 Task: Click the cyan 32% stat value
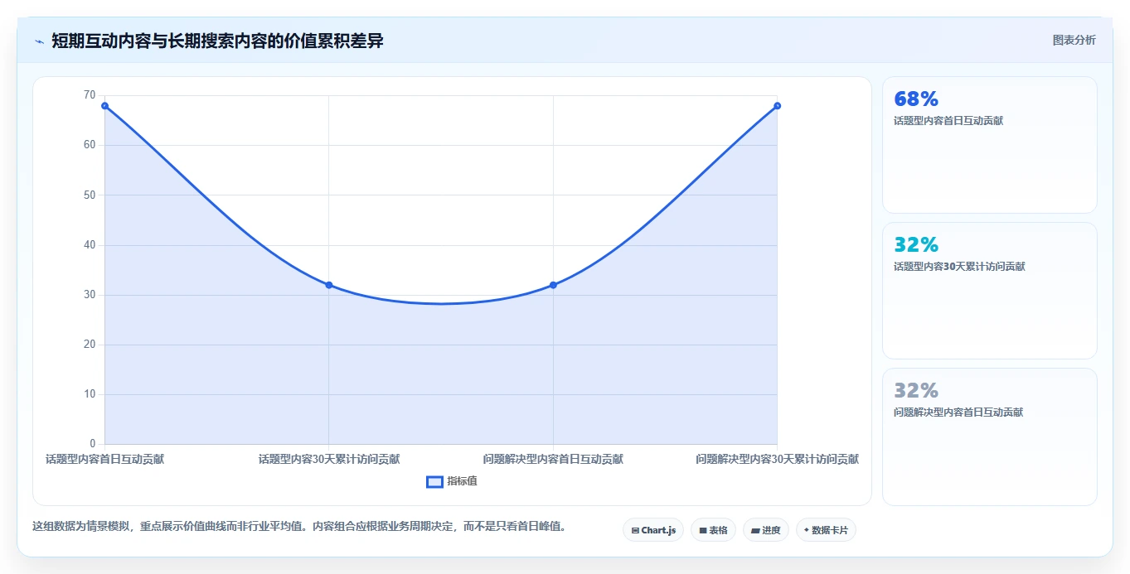click(x=916, y=245)
